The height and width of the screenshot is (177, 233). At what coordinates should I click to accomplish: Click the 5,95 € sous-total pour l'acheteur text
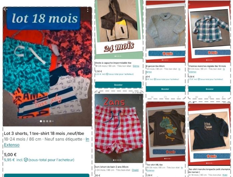coord(39,160)
